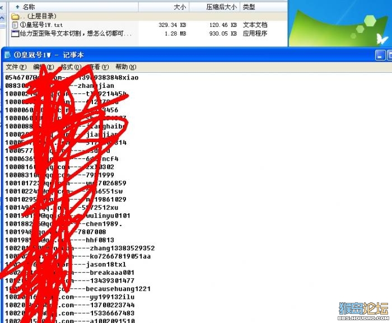This screenshot has width=392, height=323.
Task: Click the 1.28 MB size cell
Action: pos(175,34)
